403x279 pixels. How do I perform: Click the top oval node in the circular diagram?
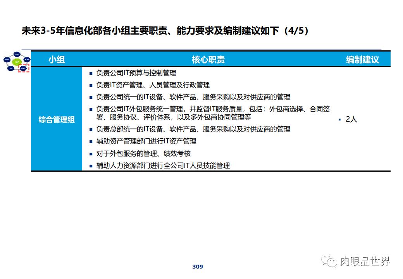[x=17, y=54]
